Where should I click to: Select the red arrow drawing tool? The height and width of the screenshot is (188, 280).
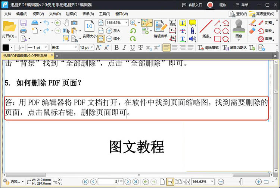pos(217,23)
